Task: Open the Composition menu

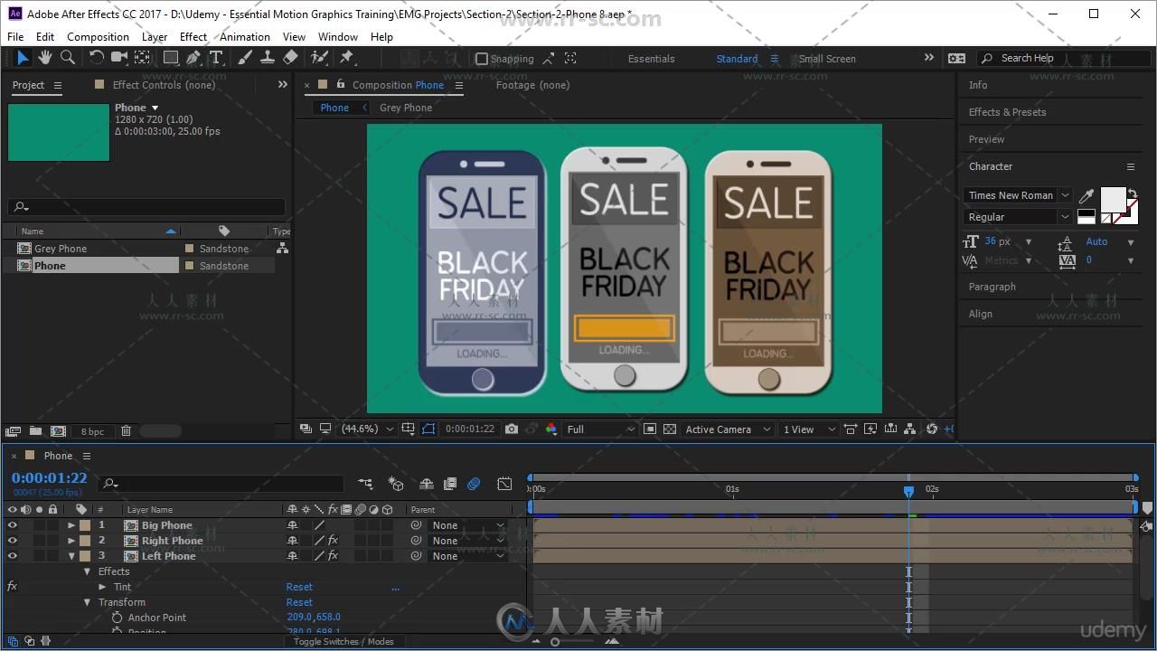Action: (x=98, y=37)
